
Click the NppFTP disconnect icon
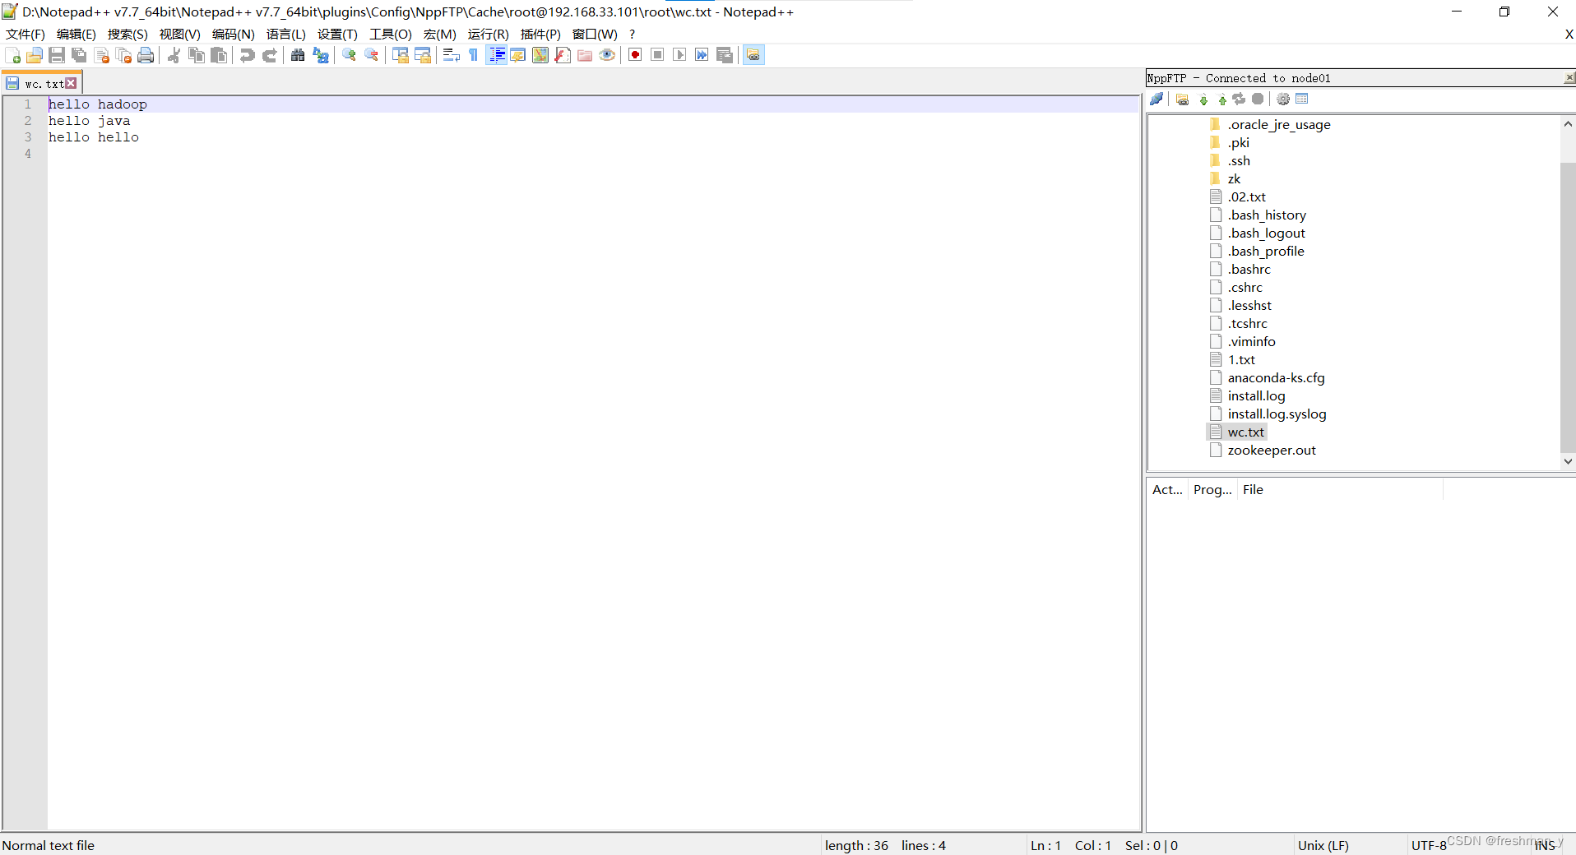click(1157, 99)
